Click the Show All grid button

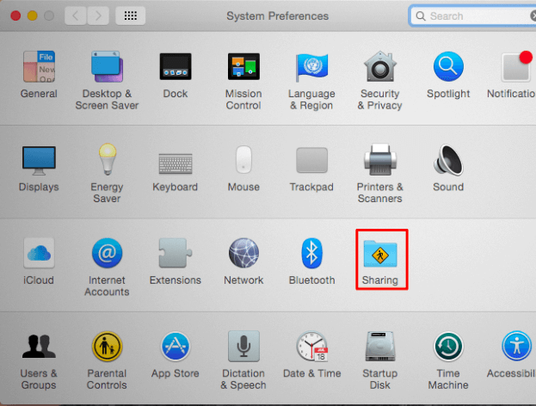tap(130, 15)
